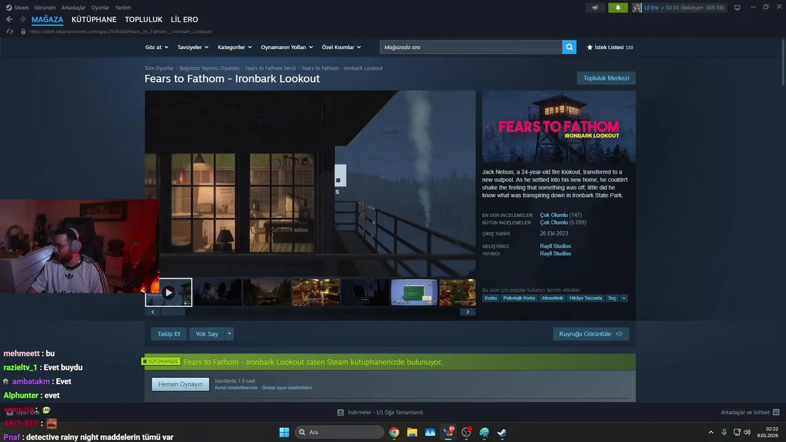This screenshot has height=442, width=786.
Task: Open the Steam announcements megaphone icon
Action: [x=594, y=7]
